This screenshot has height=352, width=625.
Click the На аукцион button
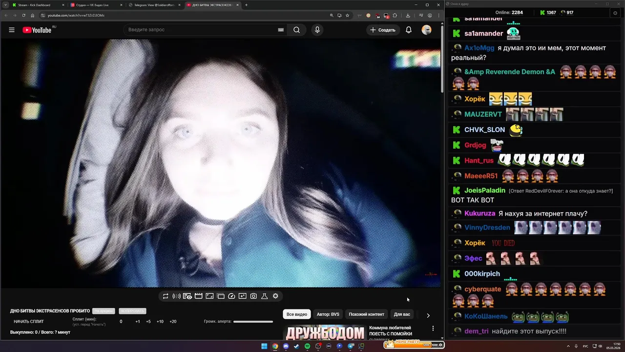104,311
